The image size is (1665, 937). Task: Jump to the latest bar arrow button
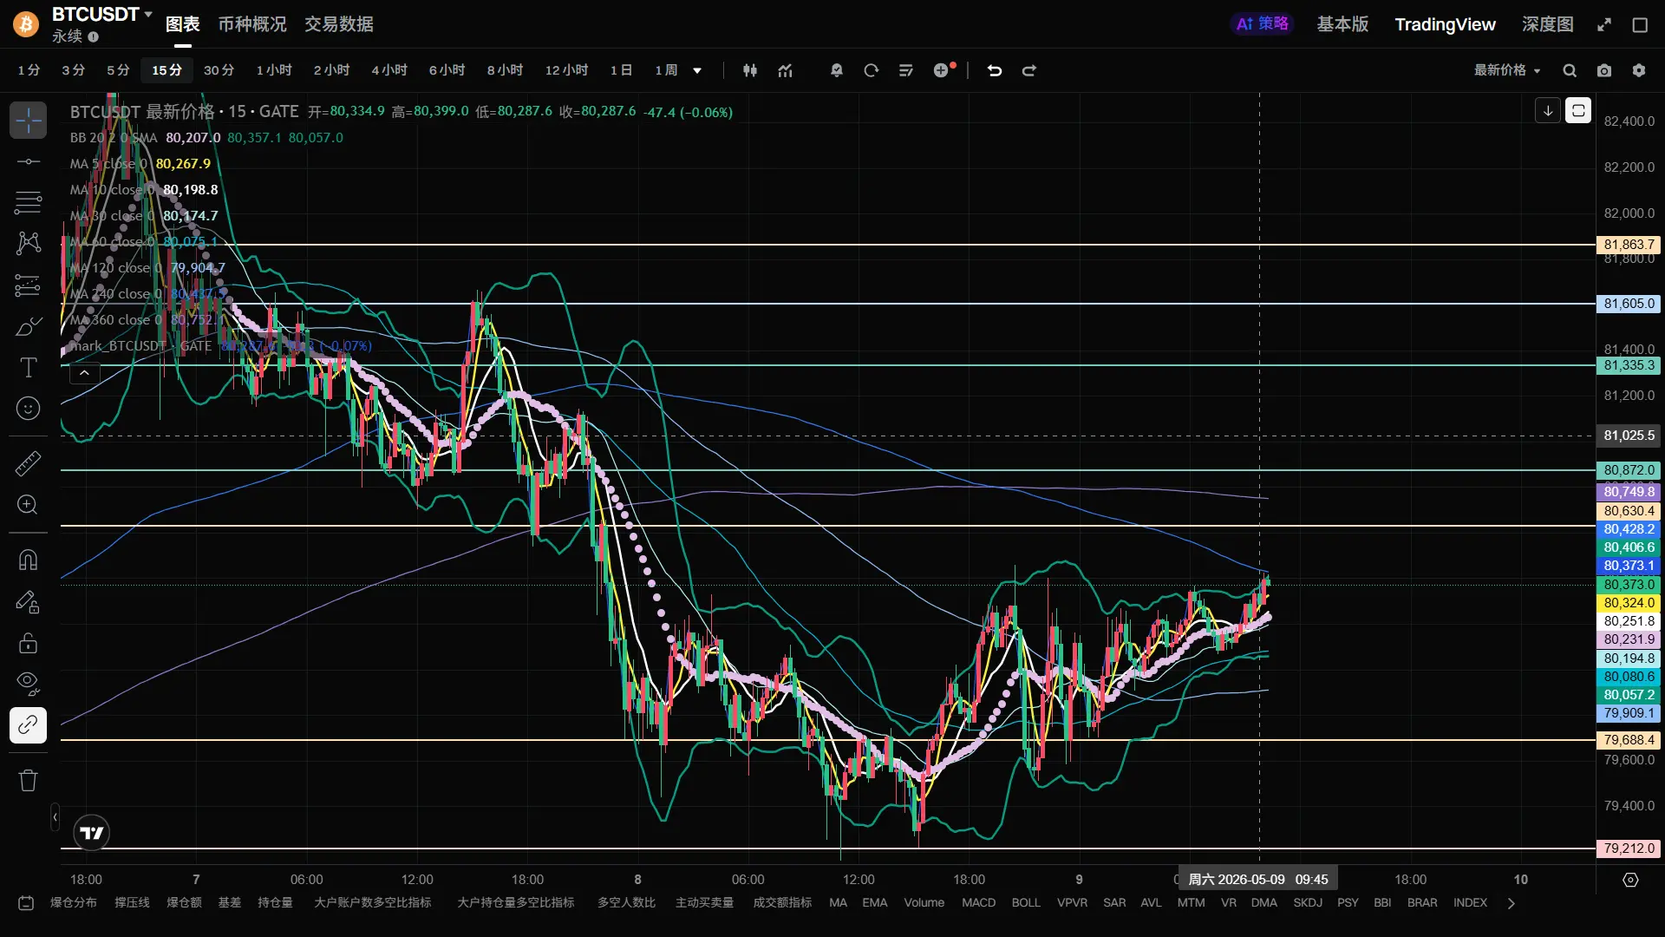coord(1548,110)
